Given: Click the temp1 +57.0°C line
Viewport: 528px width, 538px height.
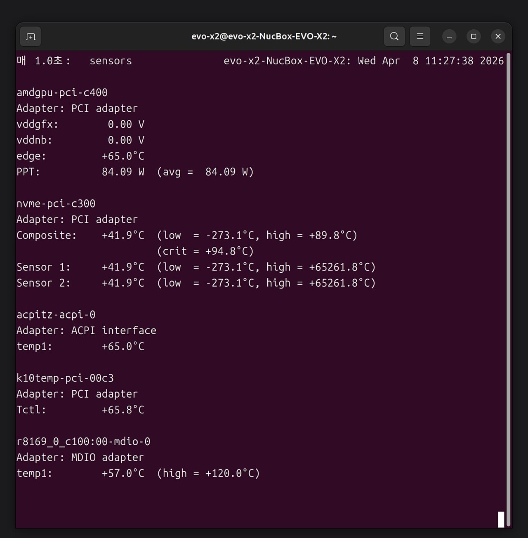Looking at the screenshot, I should 138,474.
